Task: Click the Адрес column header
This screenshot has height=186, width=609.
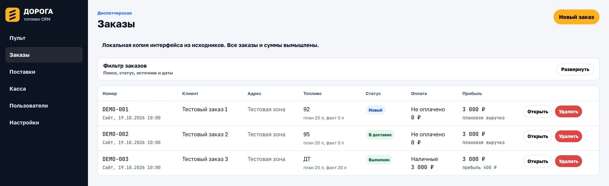Action: [x=254, y=93]
